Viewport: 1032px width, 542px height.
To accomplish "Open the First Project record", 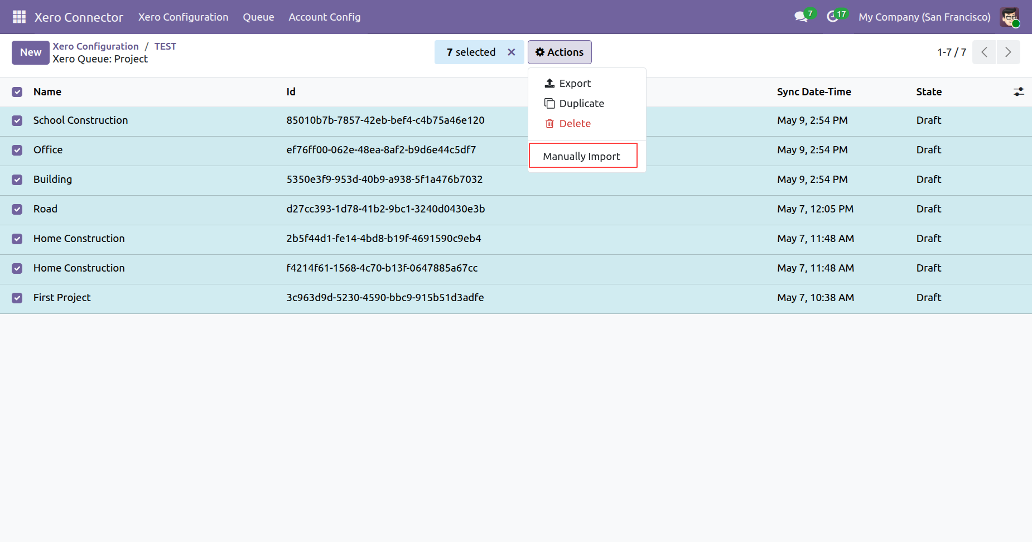I will pos(62,297).
